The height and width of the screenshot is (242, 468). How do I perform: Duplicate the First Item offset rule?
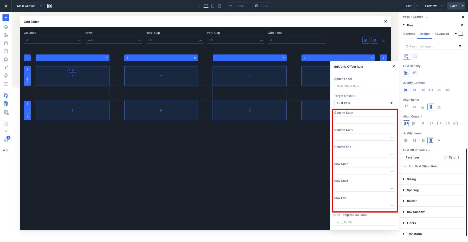pyautogui.click(x=450, y=158)
